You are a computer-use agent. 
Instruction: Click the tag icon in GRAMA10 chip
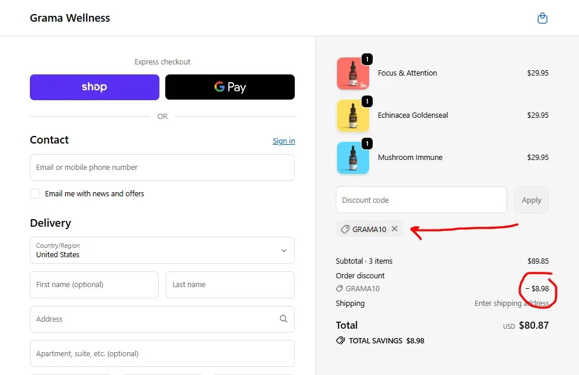345,229
